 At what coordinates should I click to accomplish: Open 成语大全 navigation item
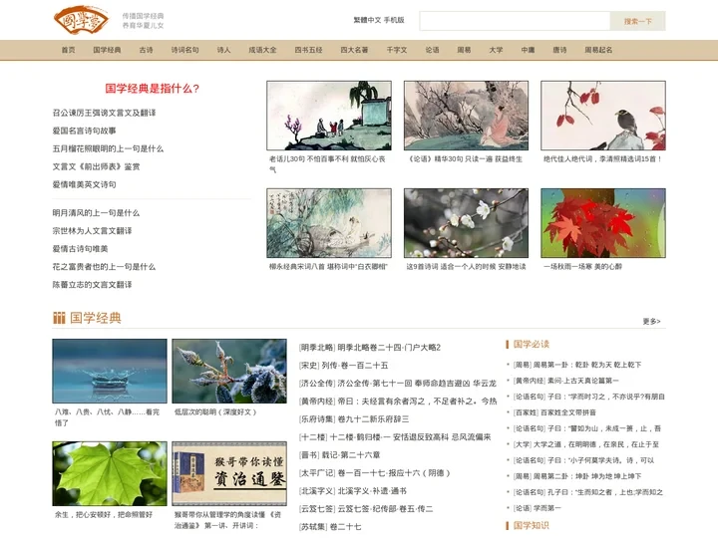(x=263, y=50)
